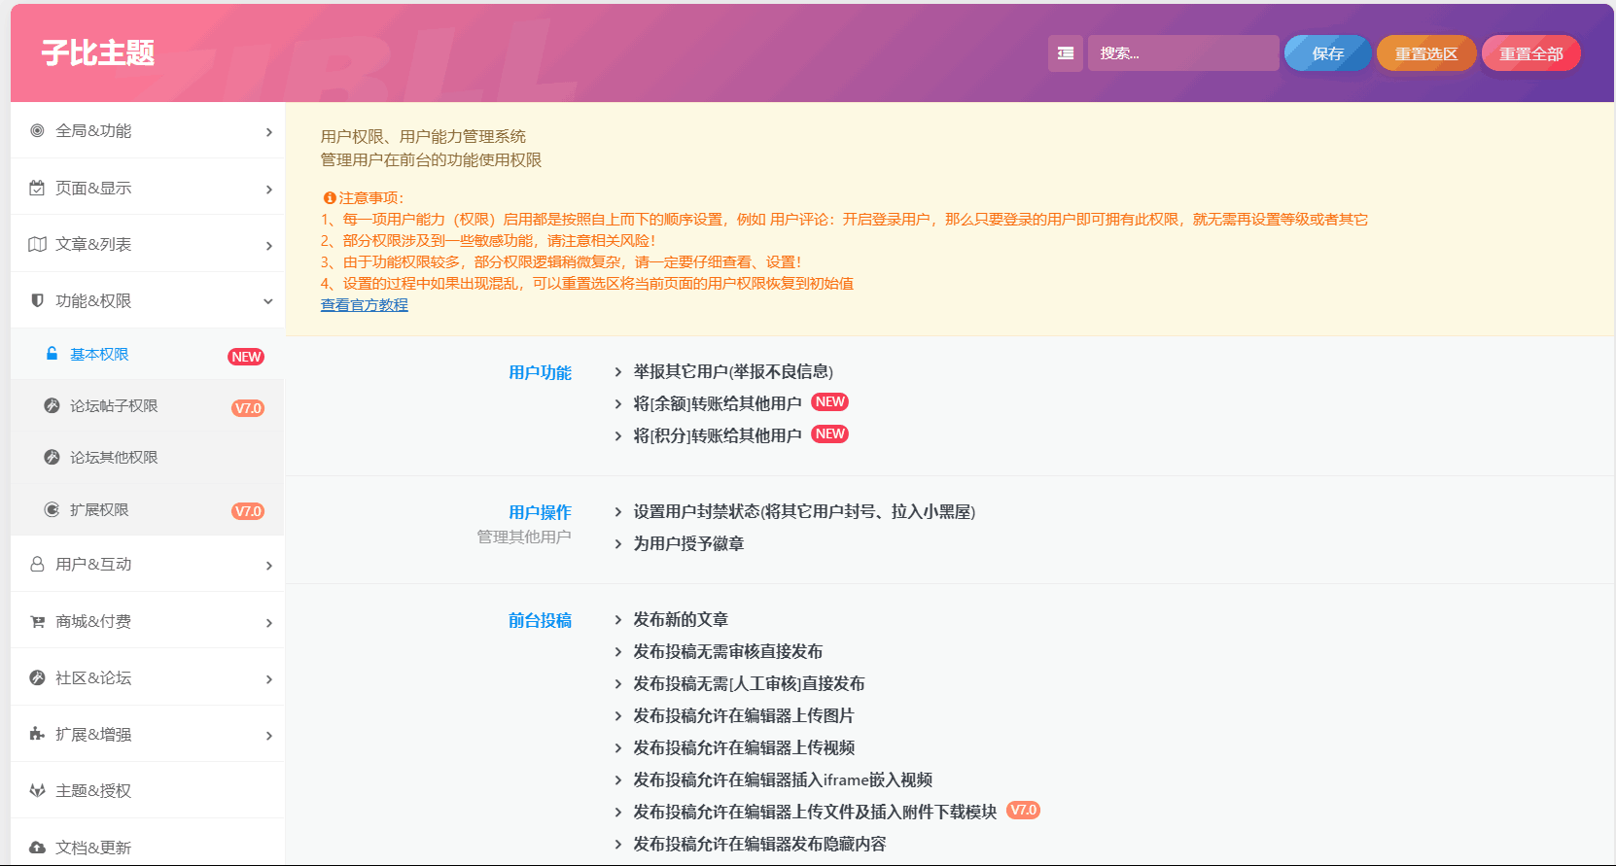Click the 保存 button
Image resolution: width=1616 pixels, height=866 pixels.
pyautogui.click(x=1327, y=53)
